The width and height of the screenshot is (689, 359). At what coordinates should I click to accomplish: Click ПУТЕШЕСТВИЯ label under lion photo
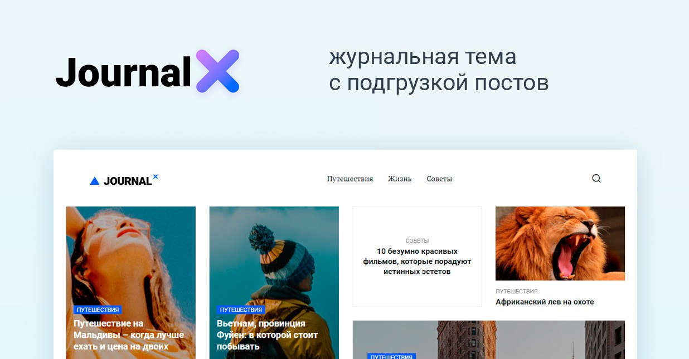[517, 291]
